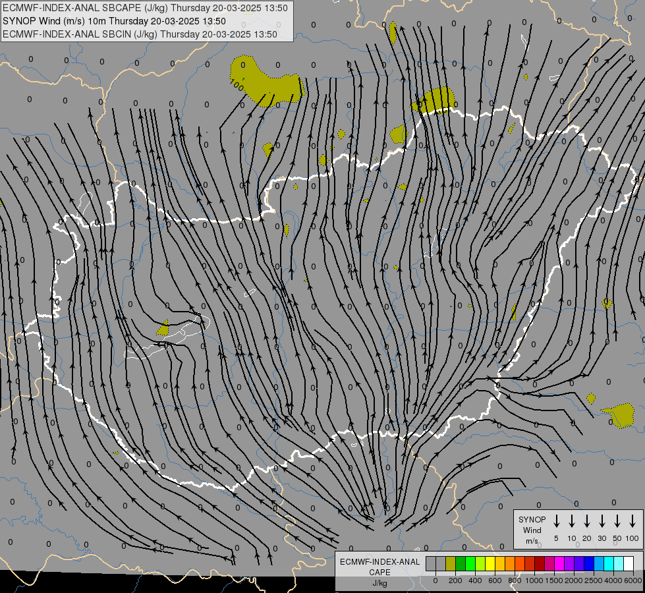Click the '200' tick label on CAPE scale
Viewport: 645px width, 593px height.
click(x=455, y=580)
